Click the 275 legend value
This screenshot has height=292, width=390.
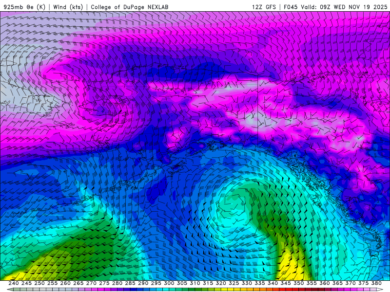(x=104, y=283)
